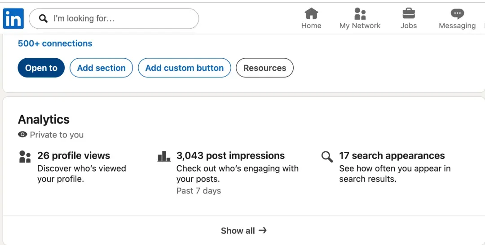Click the arrow next to Show all
The width and height of the screenshot is (485, 245).
(263, 230)
